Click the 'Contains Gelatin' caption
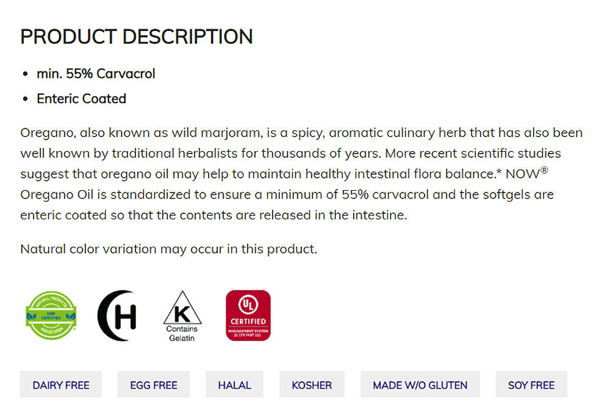This screenshot has width=610, height=416. pos(182,333)
